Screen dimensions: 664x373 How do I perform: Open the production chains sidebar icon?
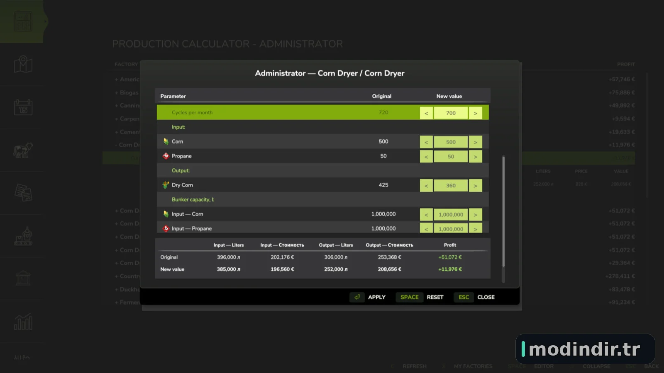(x=23, y=236)
